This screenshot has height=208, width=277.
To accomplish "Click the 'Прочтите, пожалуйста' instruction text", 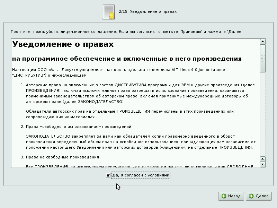I will click(127, 32).
